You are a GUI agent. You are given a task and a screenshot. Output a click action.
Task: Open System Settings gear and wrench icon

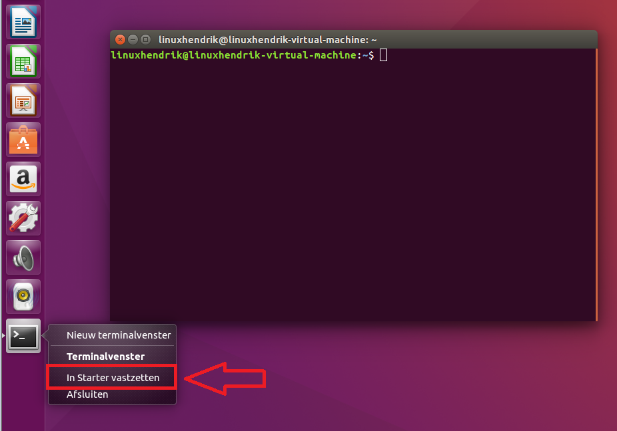pos(23,218)
